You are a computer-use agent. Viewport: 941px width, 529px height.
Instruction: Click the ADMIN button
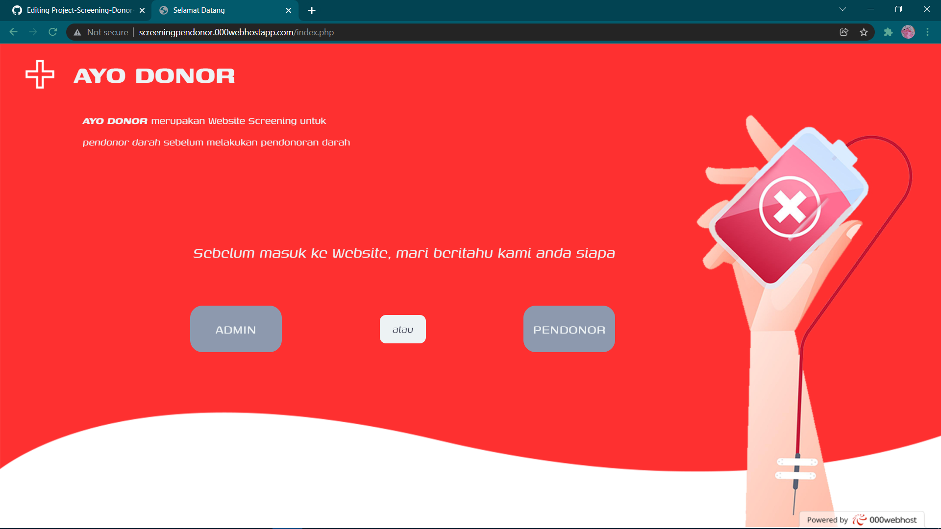coord(236,329)
